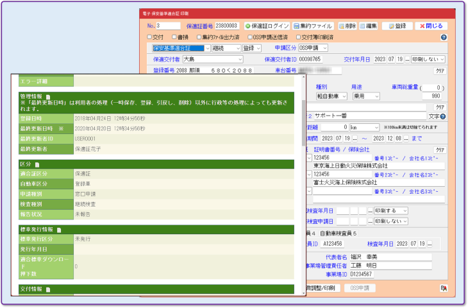Viewport: 468px width, 308px height.
Task: Click the クリア button below 車両総重量 990
Action: tap(440, 107)
